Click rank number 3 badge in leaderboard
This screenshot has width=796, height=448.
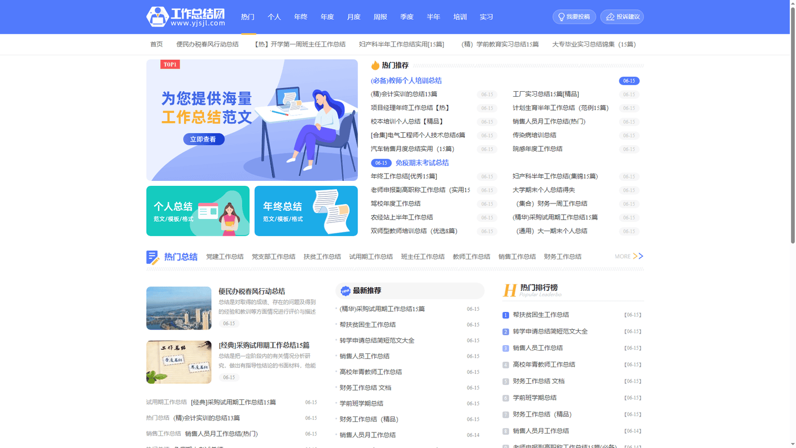(x=505, y=348)
